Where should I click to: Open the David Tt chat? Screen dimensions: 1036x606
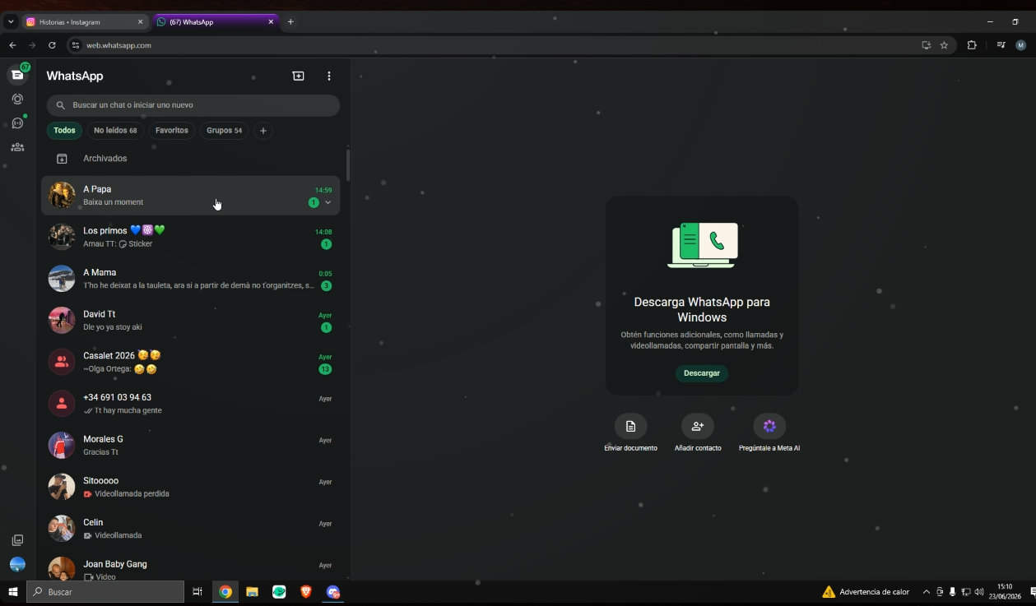point(190,321)
